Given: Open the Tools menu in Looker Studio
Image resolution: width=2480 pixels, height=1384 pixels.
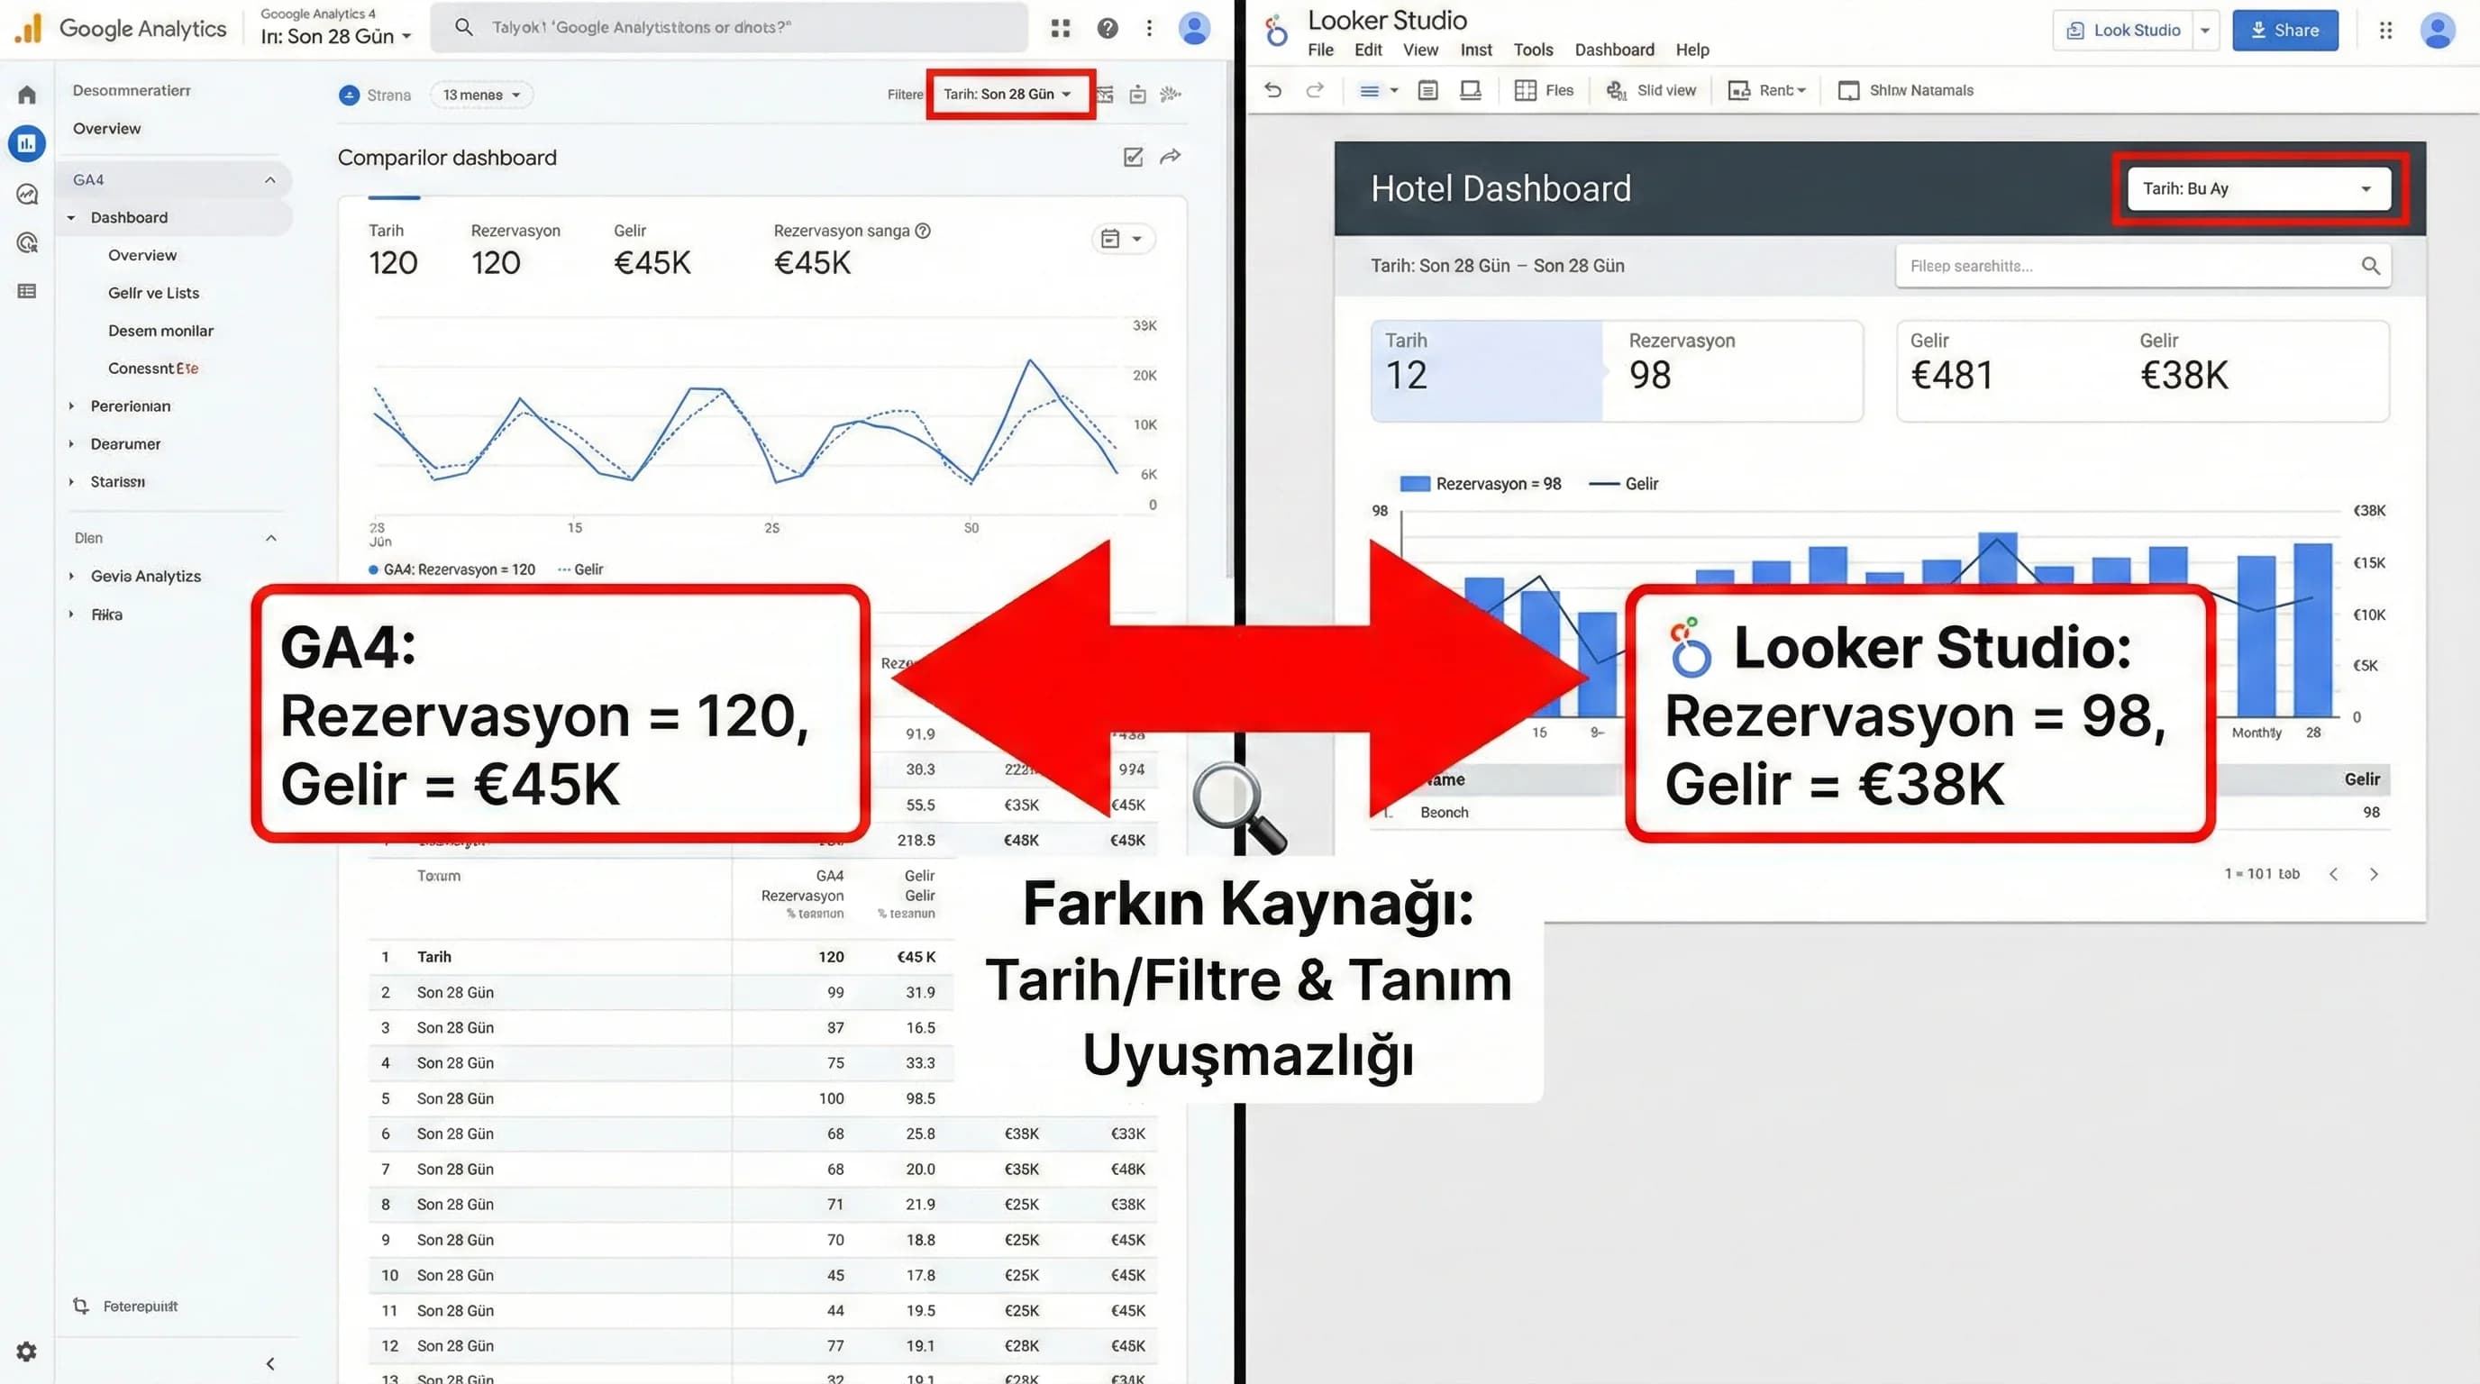Looking at the screenshot, I should point(1533,49).
